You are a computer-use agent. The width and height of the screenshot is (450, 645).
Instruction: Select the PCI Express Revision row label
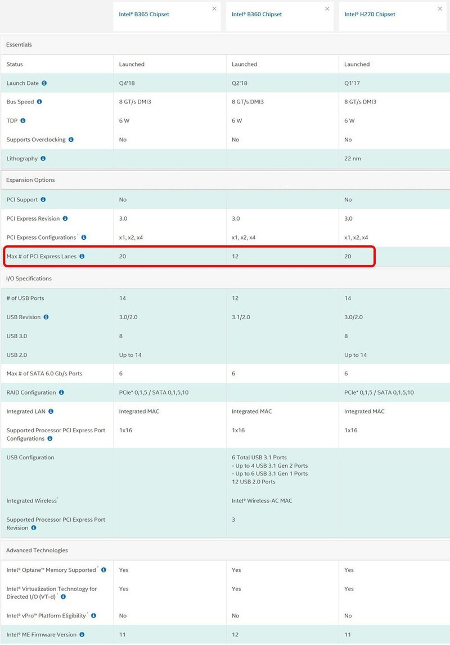coord(33,218)
